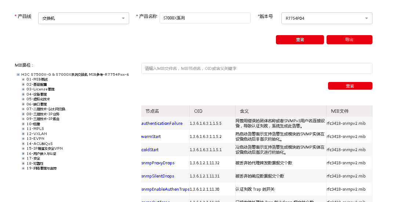408x202 pixels.
Task: Select the 06-接口管理 tree label
Action: (x=36, y=104)
